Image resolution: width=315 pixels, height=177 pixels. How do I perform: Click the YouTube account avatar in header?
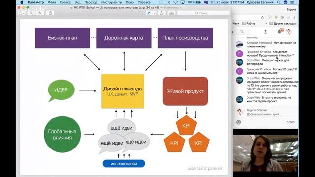[x=289, y=31]
